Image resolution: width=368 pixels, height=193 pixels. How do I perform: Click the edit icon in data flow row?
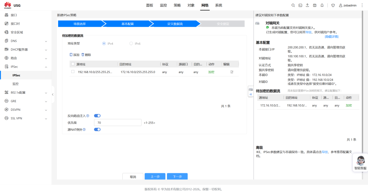[232, 72]
